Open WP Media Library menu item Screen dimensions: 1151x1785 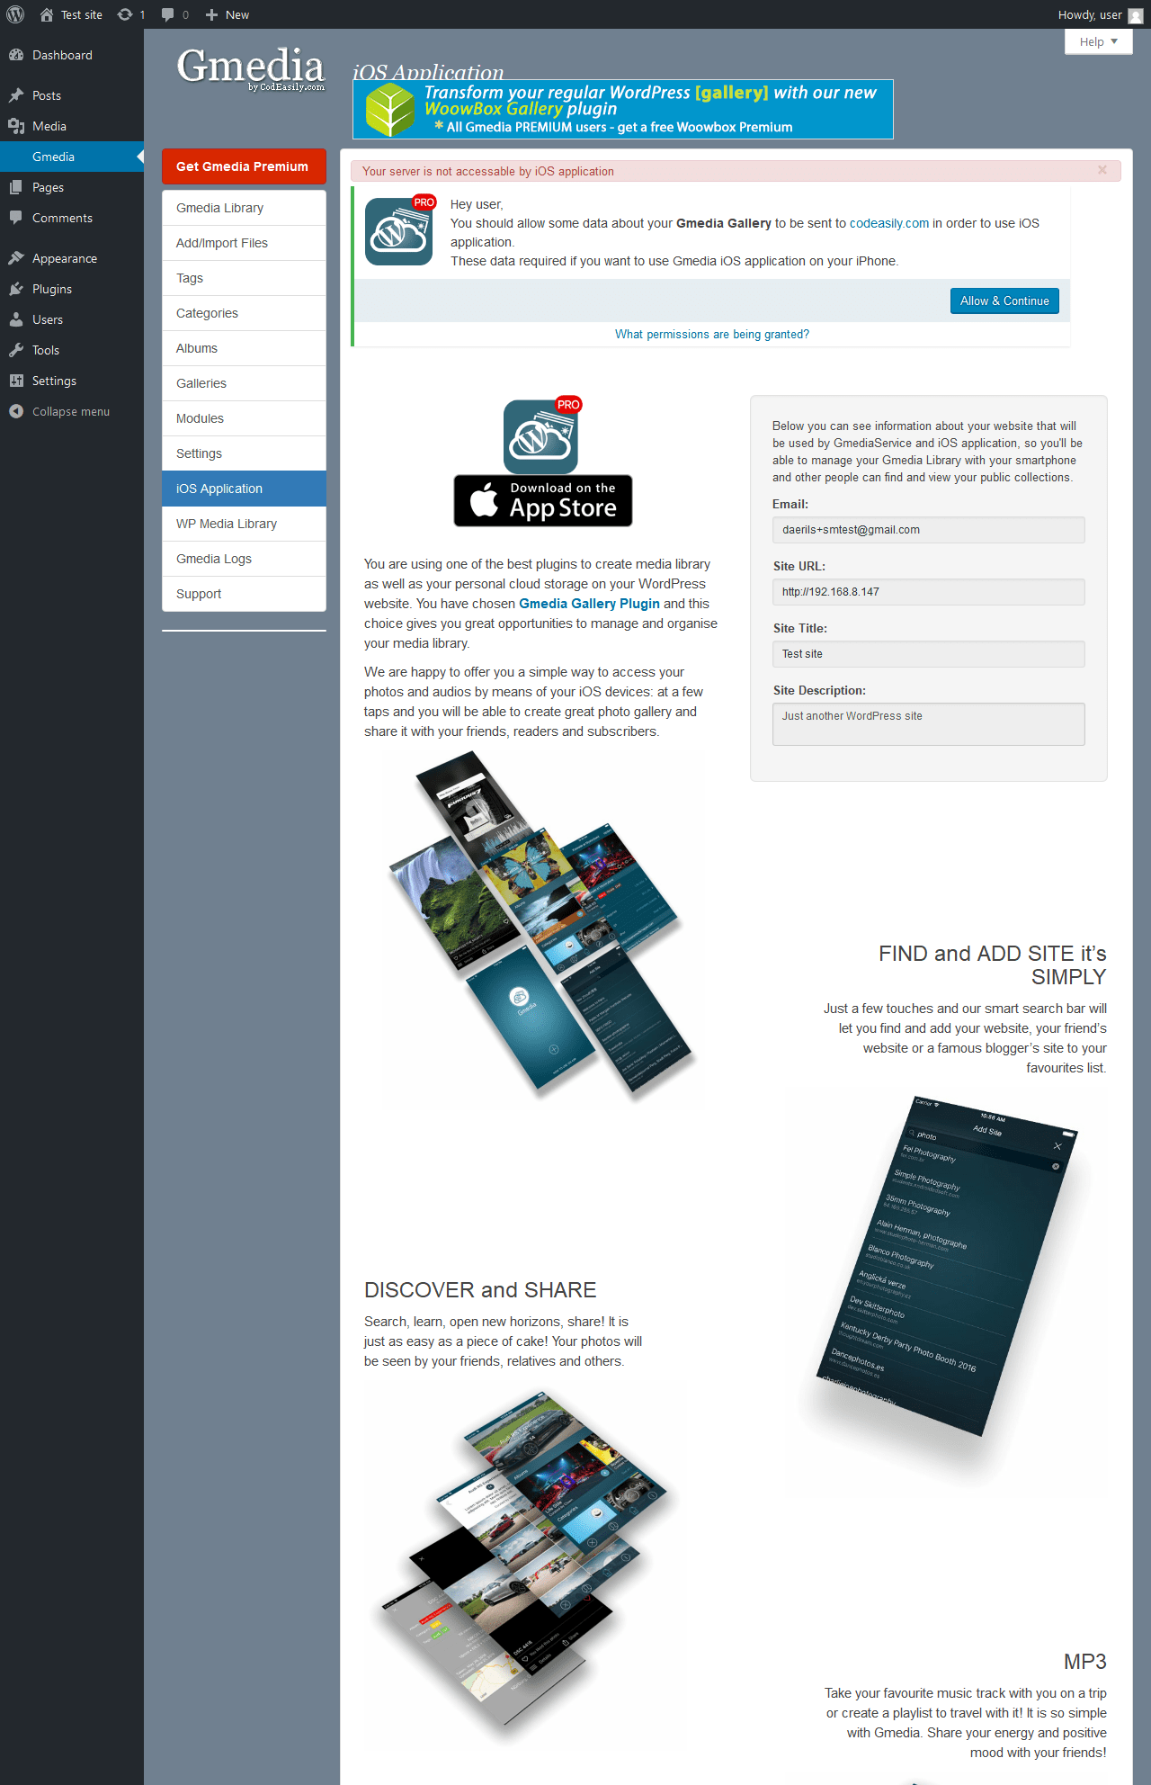pos(244,524)
